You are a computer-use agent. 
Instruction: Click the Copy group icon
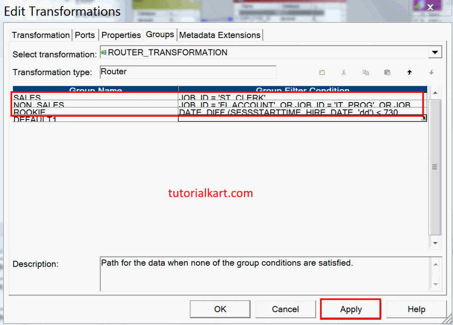(x=365, y=72)
